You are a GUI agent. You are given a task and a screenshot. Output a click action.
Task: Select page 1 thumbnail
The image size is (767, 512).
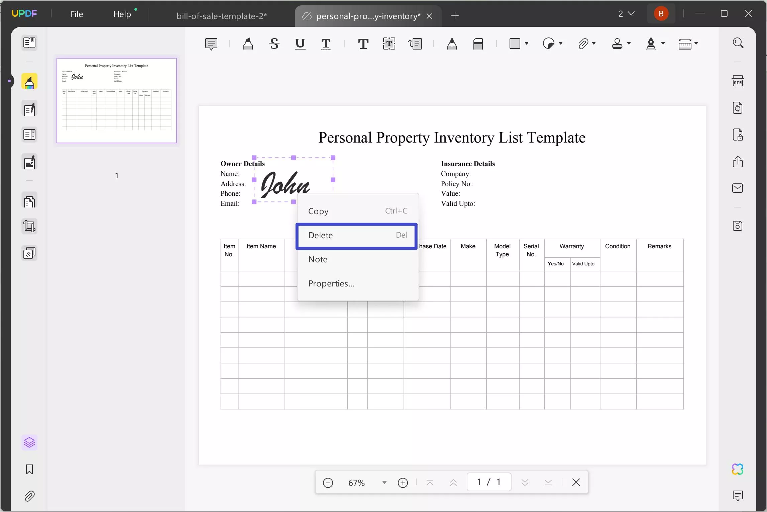pyautogui.click(x=117, y=101)
